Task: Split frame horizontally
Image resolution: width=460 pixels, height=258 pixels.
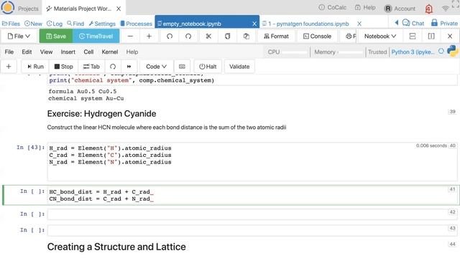Action: pos(413,36)
